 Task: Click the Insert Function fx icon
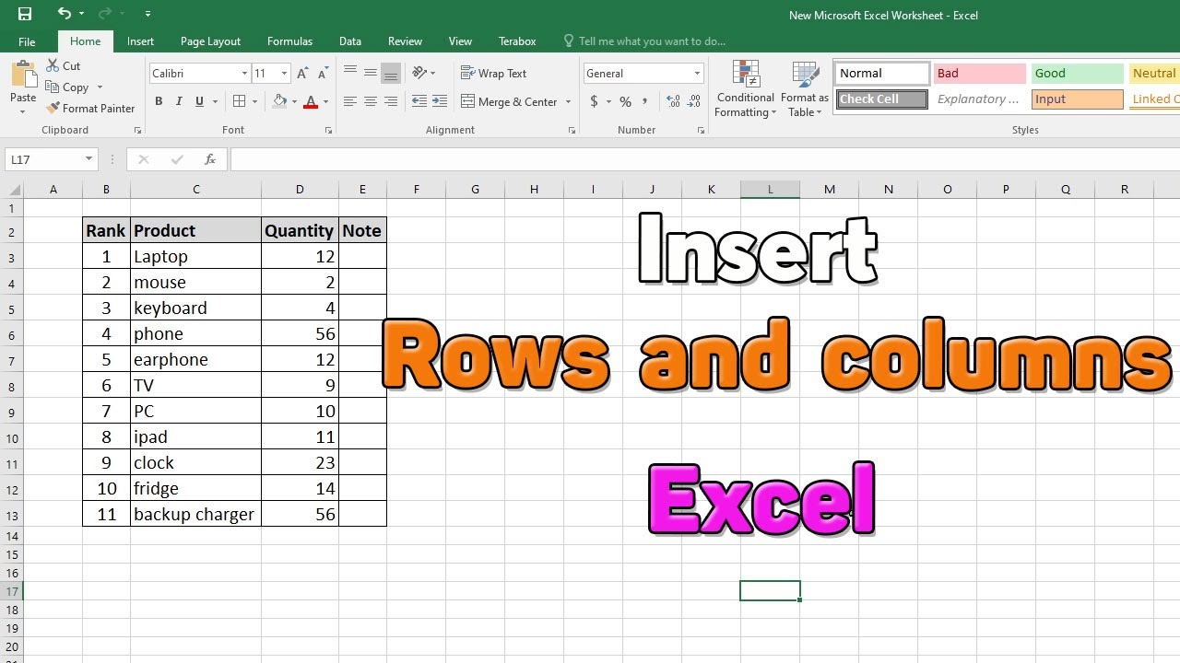(210, 159)
